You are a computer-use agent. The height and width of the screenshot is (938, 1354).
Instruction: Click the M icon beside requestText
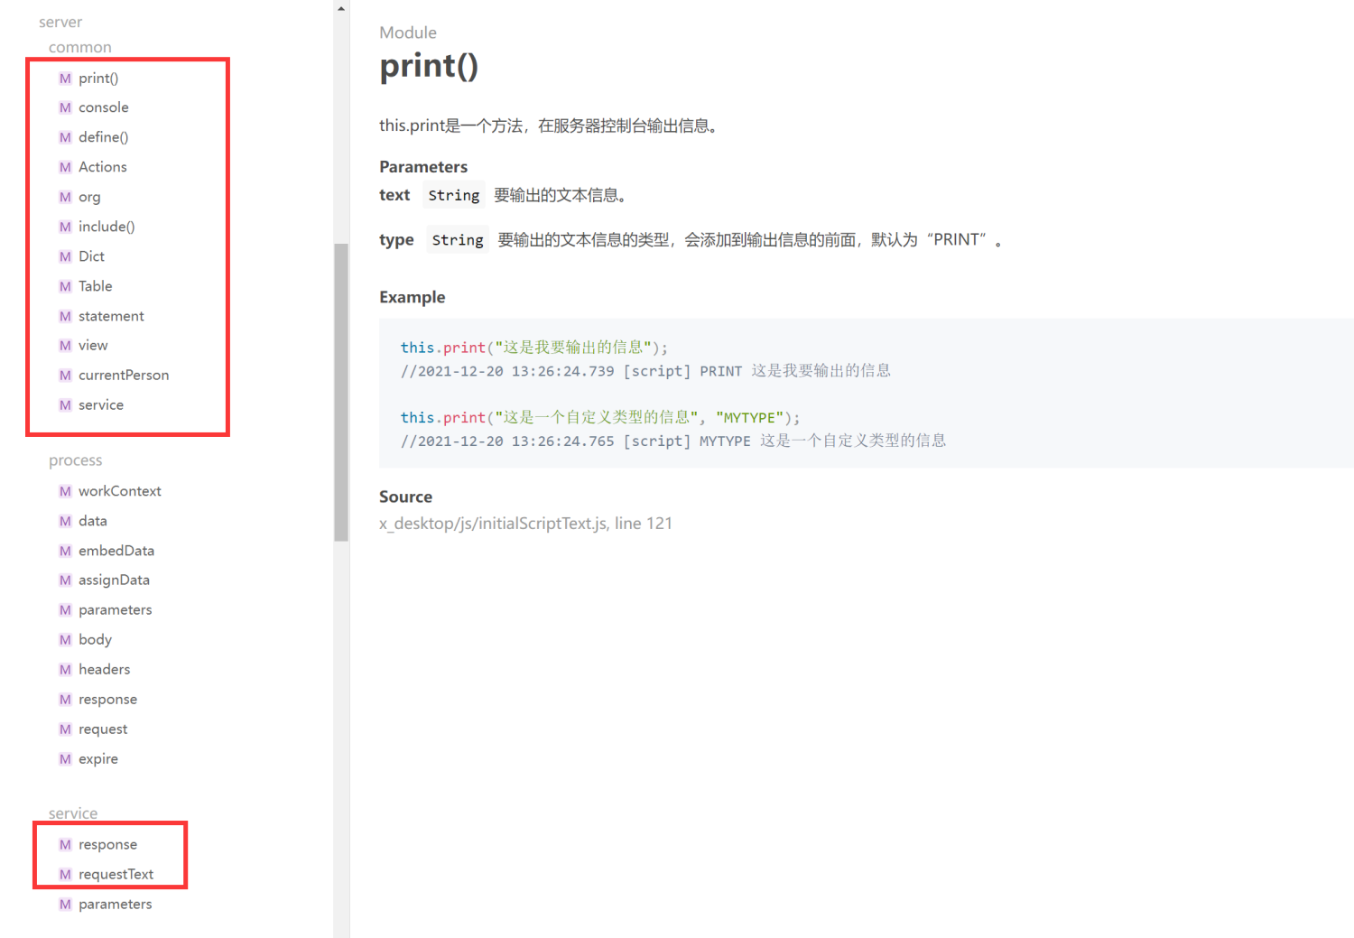click(65, 874)
